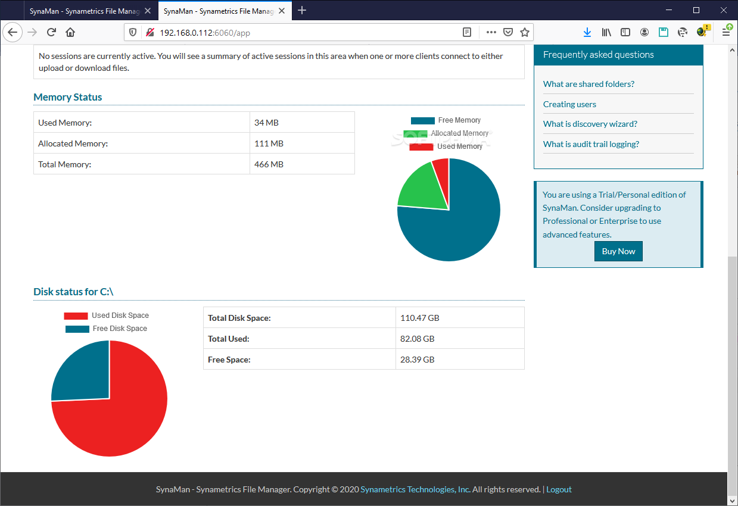Click the 'Total Memory:' row label
The image size is (738, 506).
[65, 164]
